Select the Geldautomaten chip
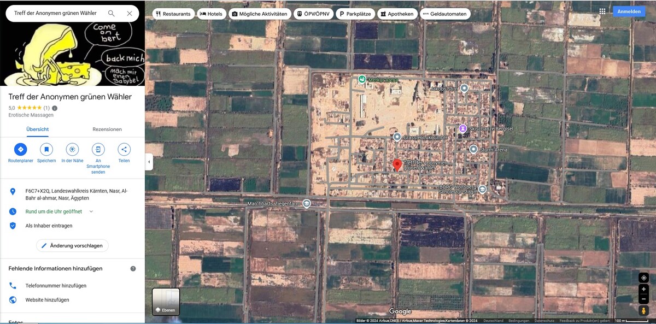Image resolution: width=656 pixels, height=324 pixels. [x=445, y=14]
